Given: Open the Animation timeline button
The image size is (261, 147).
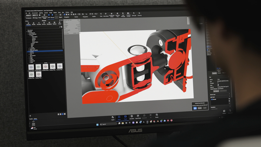Looking at the screenshot, I should pyautogui.click(x=132, y=117).
